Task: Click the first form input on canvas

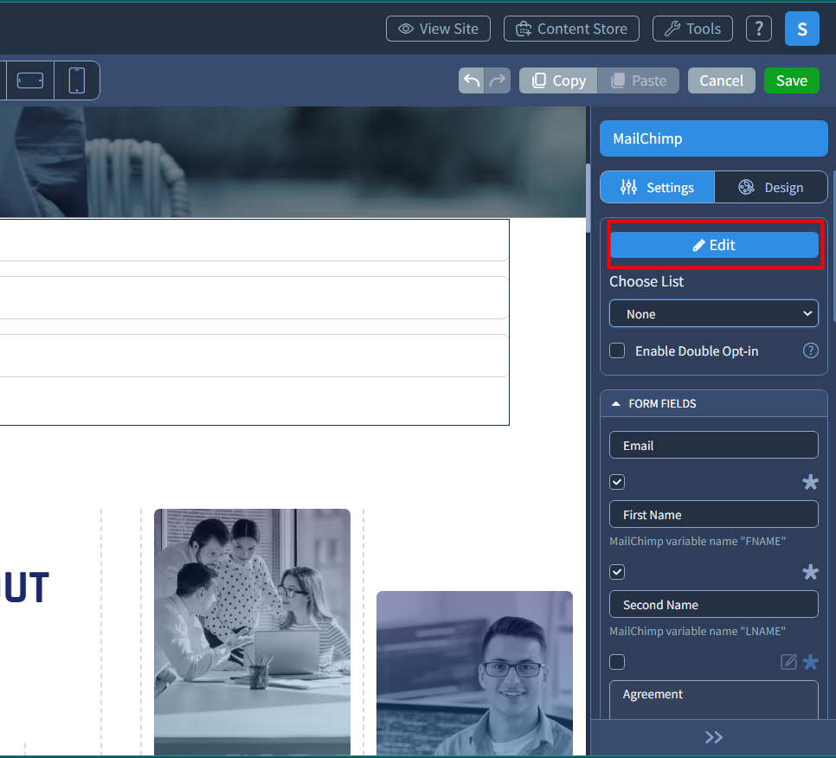Action: coord(254,242)
